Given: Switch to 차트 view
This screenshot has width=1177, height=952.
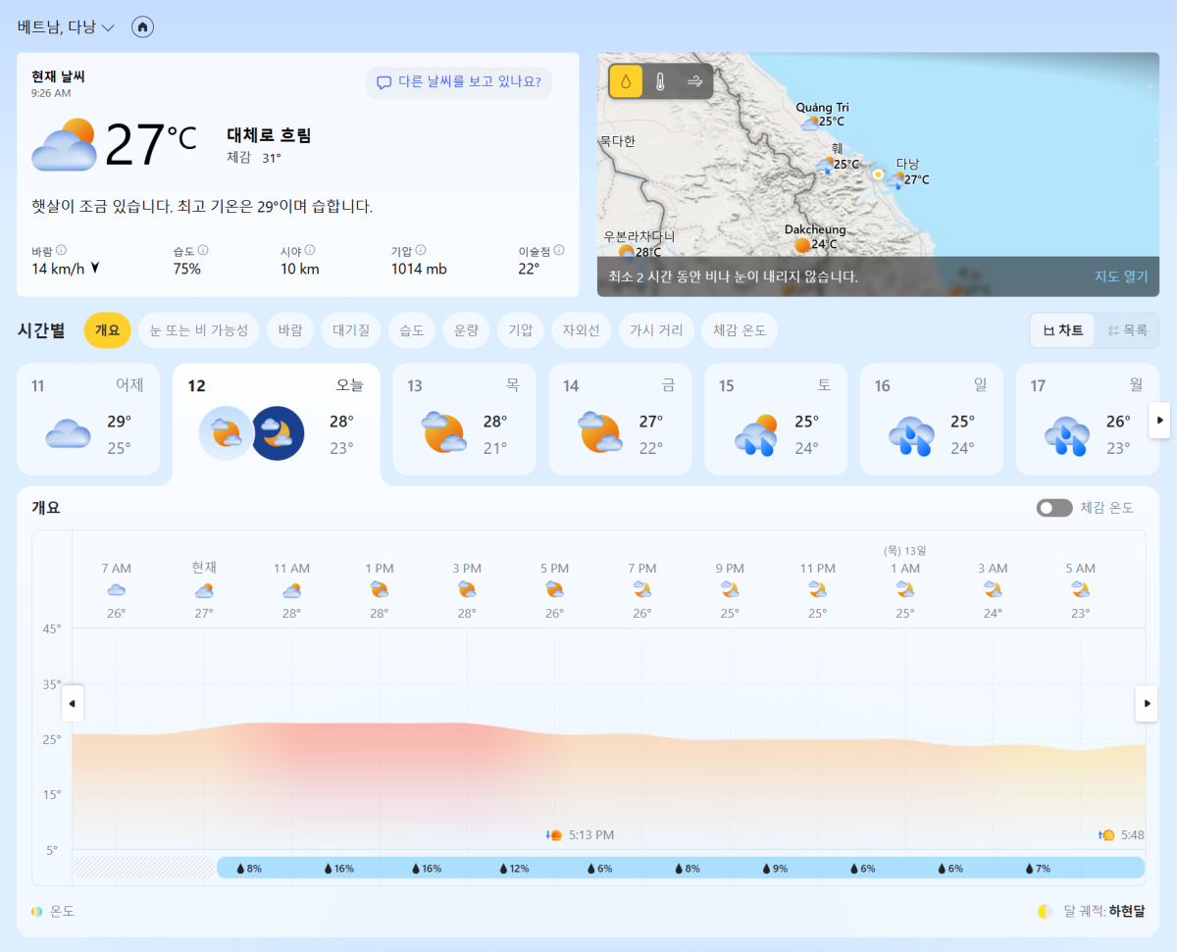Looking at the screenshot, I should pos(1063,330).
